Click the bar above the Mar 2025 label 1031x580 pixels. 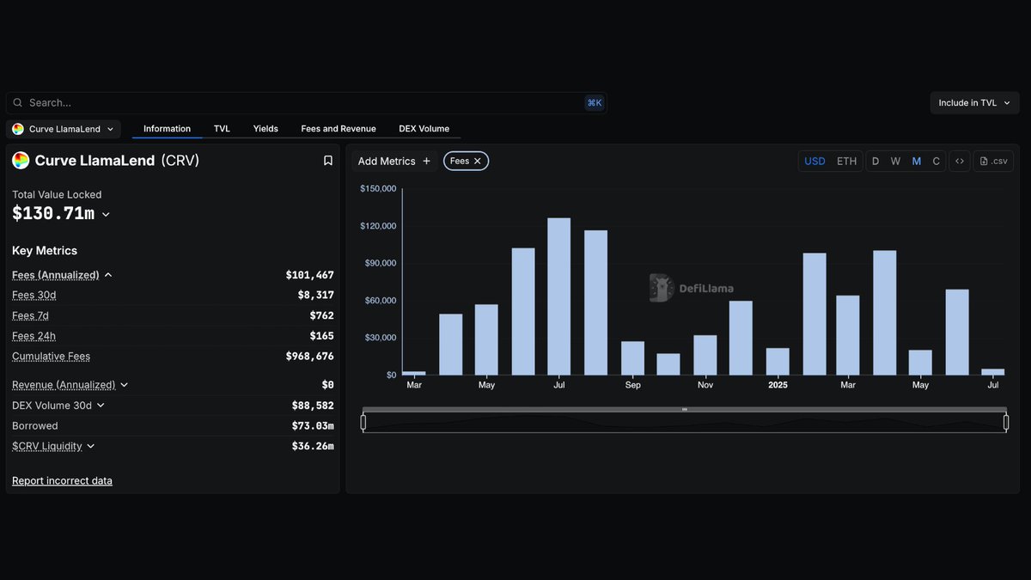848,335
